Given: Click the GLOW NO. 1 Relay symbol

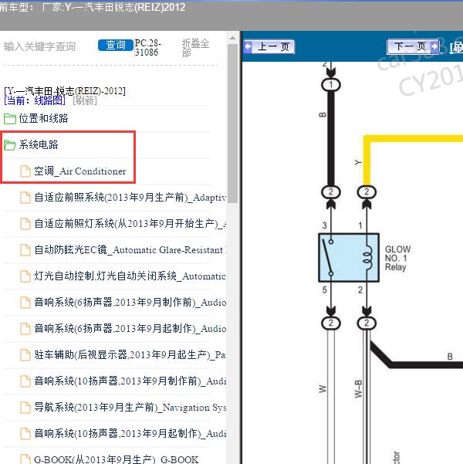Looking at the screenshot, I should (349, 258).
